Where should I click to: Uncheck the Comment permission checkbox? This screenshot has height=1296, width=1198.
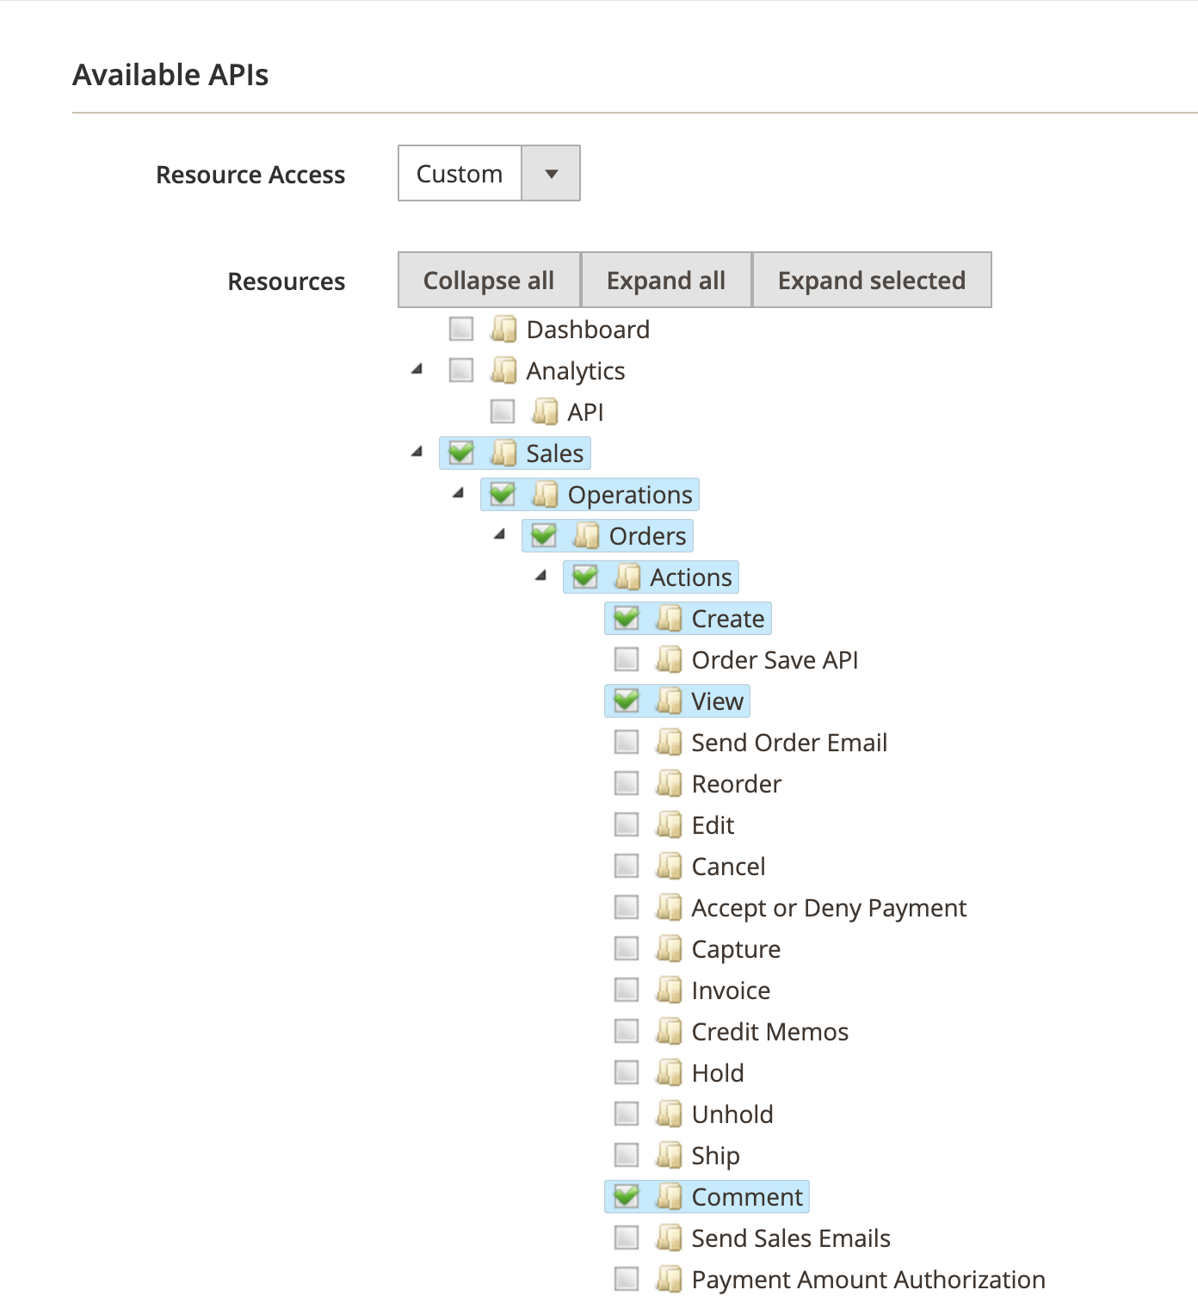pyautogui.click(x=627, y=1196)
